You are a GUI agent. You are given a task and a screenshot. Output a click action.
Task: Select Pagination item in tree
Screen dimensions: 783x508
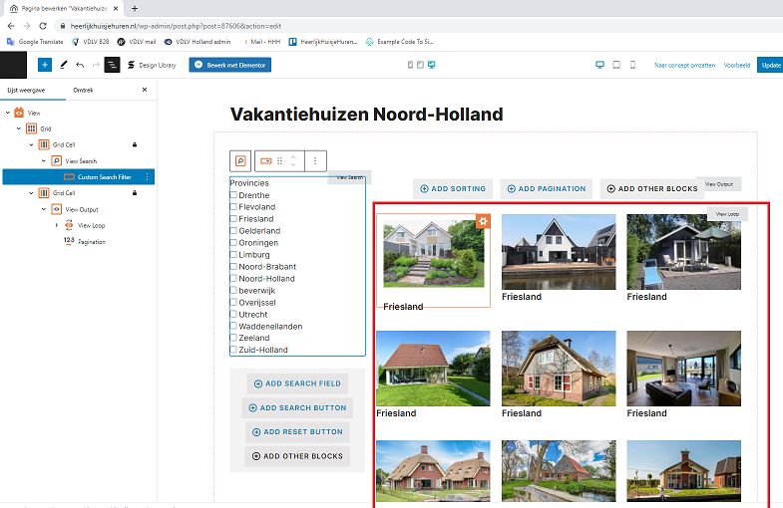(x=92, y=242)
